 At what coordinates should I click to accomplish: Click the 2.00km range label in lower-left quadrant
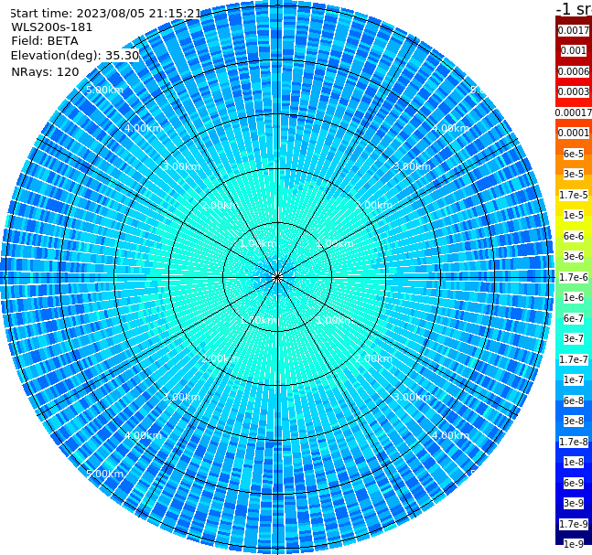[x=221, y=358]
